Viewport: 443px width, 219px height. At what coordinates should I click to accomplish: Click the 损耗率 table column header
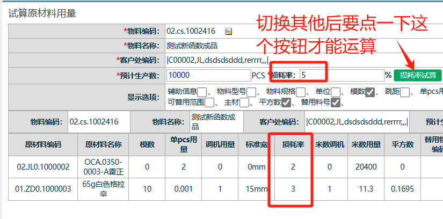293,145
